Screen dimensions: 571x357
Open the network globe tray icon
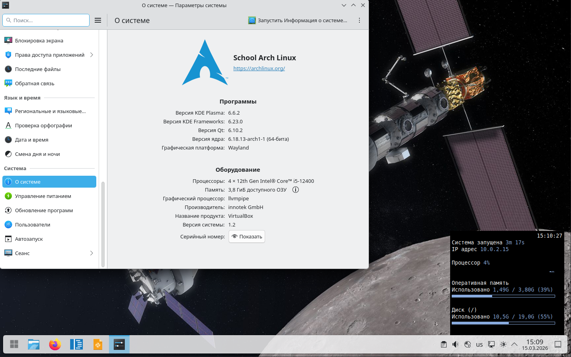[x=468, y=344]
